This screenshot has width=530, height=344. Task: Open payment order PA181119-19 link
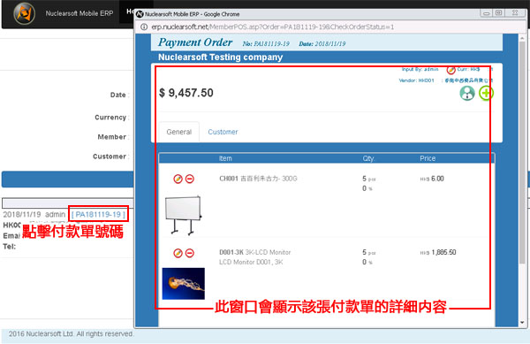coord(98,214)
